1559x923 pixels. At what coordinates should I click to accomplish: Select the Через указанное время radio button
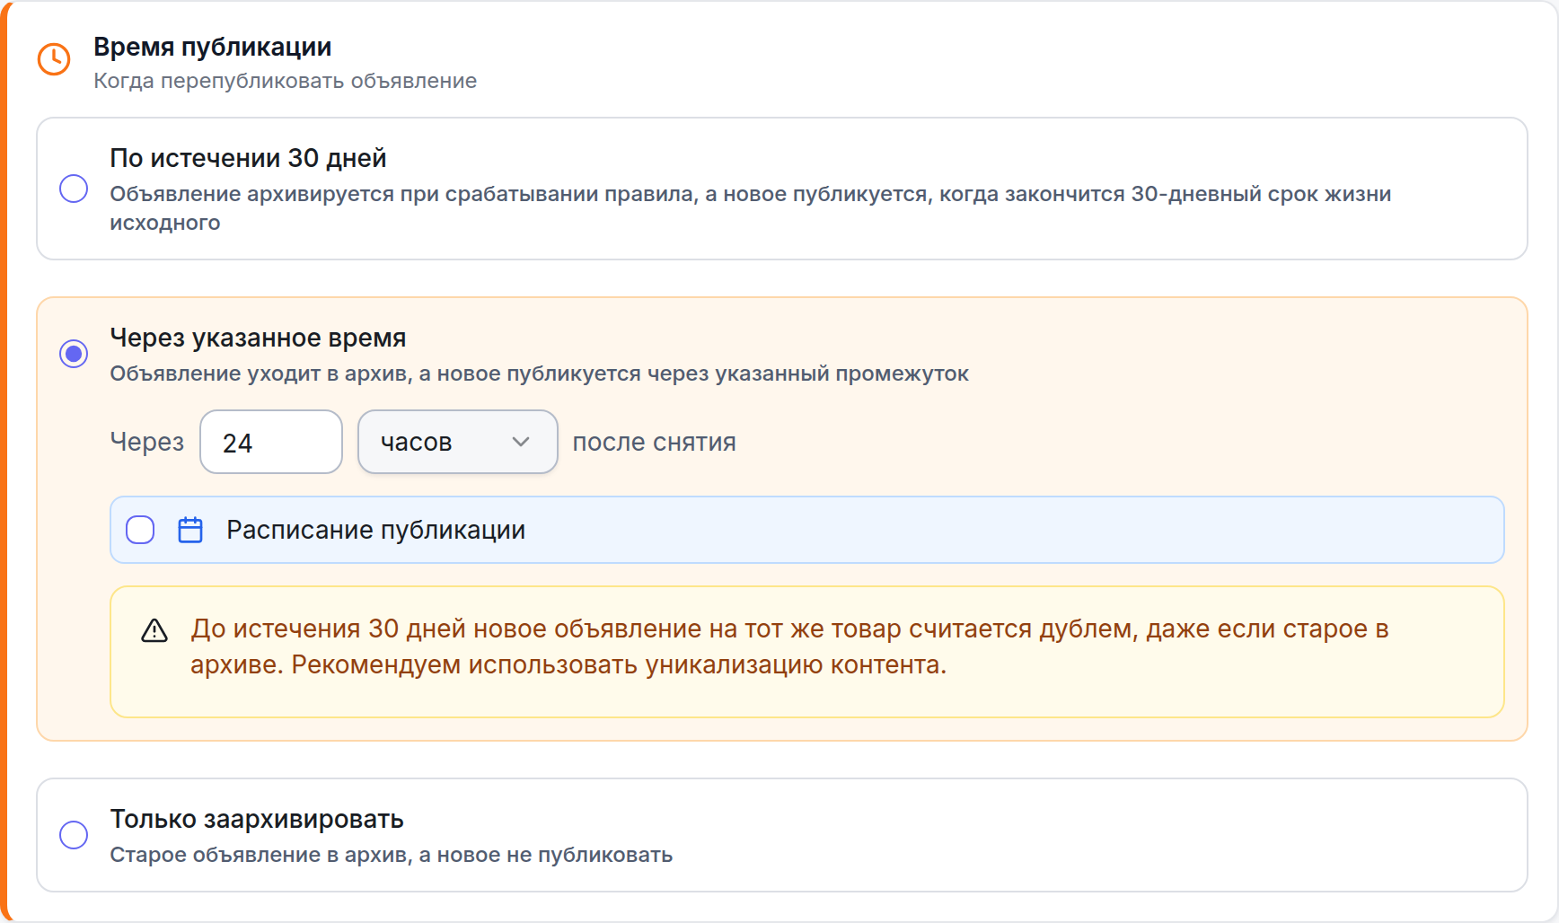pos(74,354)
